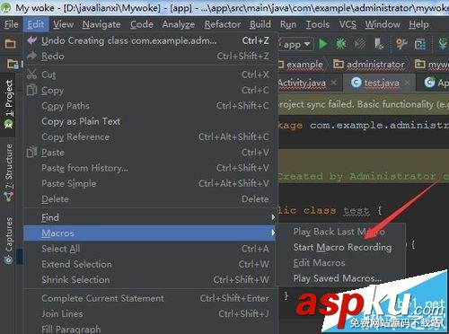Screen dimensions: 449x334
Task: Open the File menu
Action: 12,24
